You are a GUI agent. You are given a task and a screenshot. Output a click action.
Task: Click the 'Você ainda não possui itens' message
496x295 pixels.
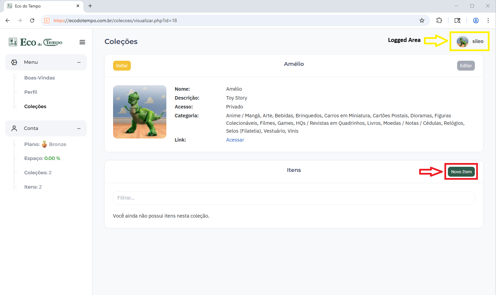(161, 216)
